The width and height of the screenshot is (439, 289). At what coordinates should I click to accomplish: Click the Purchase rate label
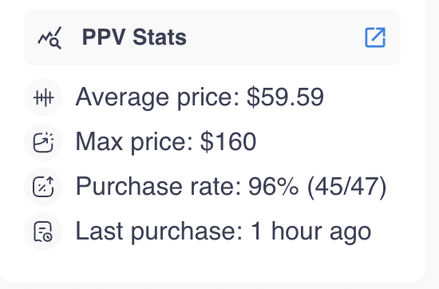tap(159, 187)
